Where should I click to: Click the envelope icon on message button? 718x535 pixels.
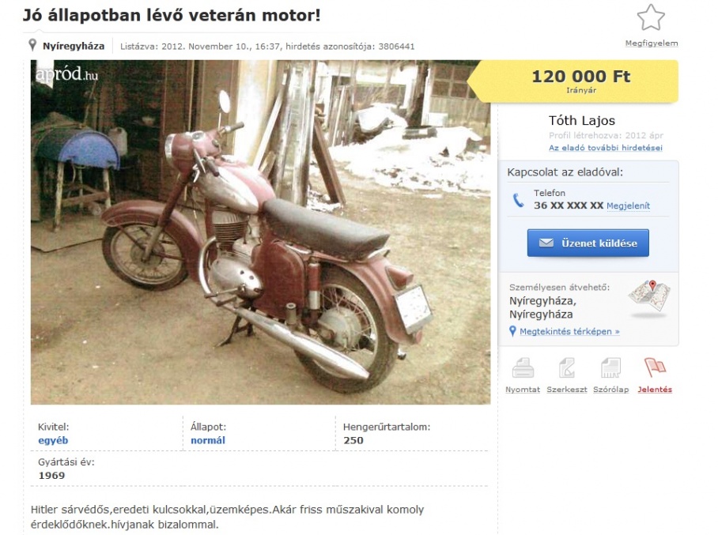point(546,243)
